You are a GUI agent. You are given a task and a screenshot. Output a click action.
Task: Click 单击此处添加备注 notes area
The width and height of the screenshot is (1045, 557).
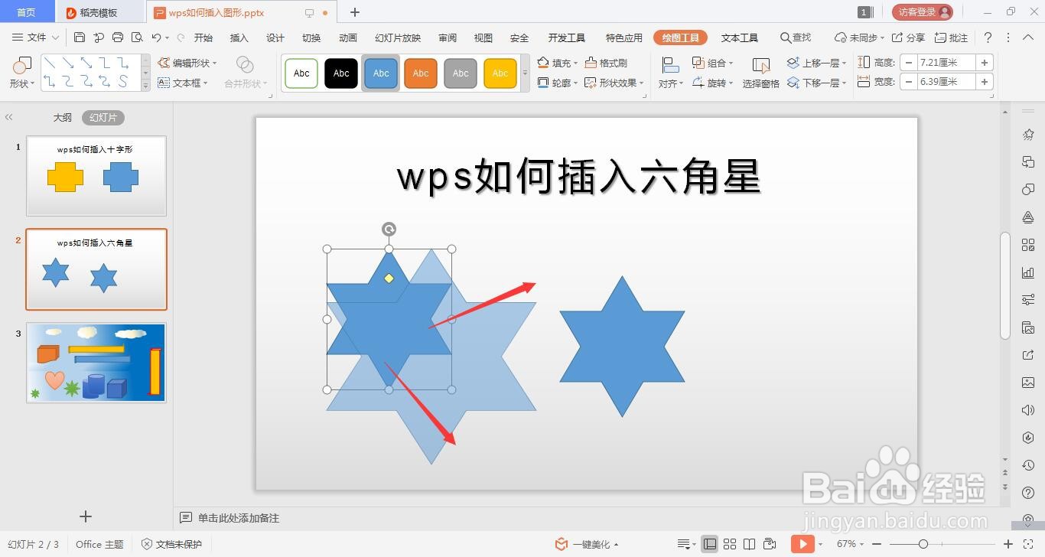tap(239, 518)
